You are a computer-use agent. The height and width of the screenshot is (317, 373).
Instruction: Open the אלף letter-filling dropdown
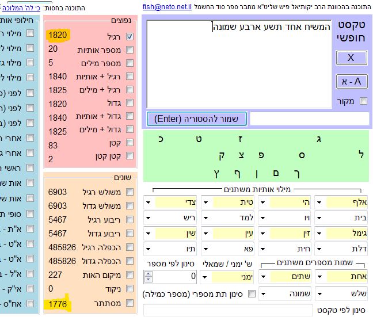tap(321, 203)
